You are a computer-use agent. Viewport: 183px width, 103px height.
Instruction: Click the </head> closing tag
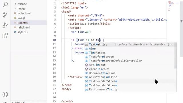pyautogui.click(x=67, y=85)
